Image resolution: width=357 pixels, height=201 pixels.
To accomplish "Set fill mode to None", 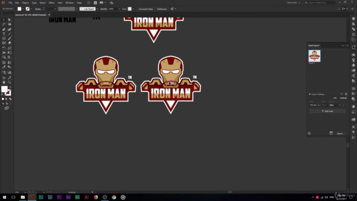I will point(10,99).
